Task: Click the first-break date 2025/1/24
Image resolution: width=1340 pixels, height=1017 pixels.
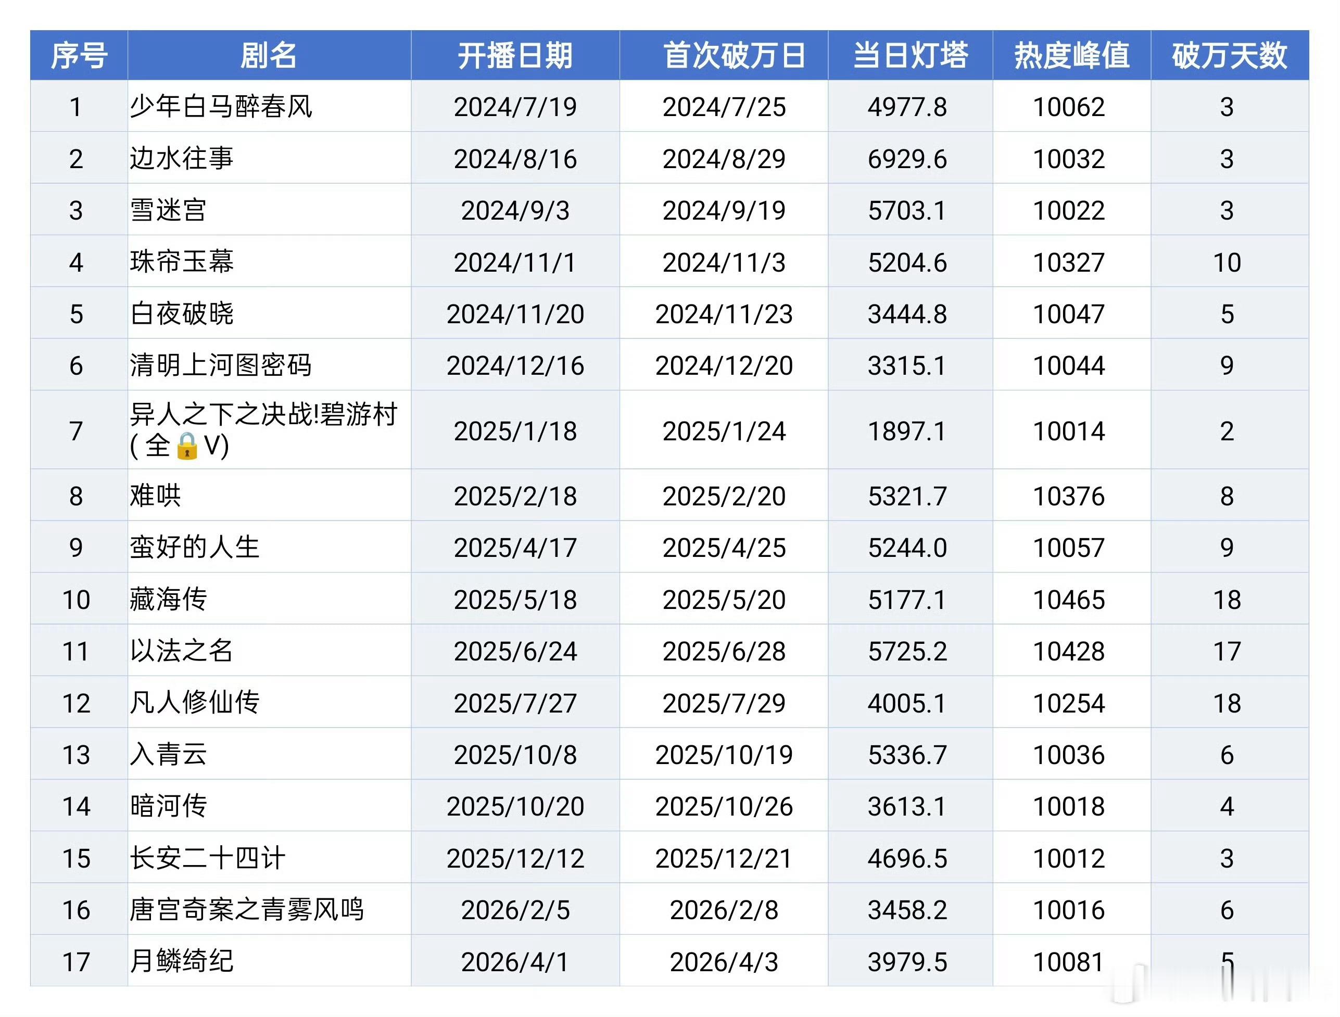Action: pyautogui.click(x=724, y=431)
